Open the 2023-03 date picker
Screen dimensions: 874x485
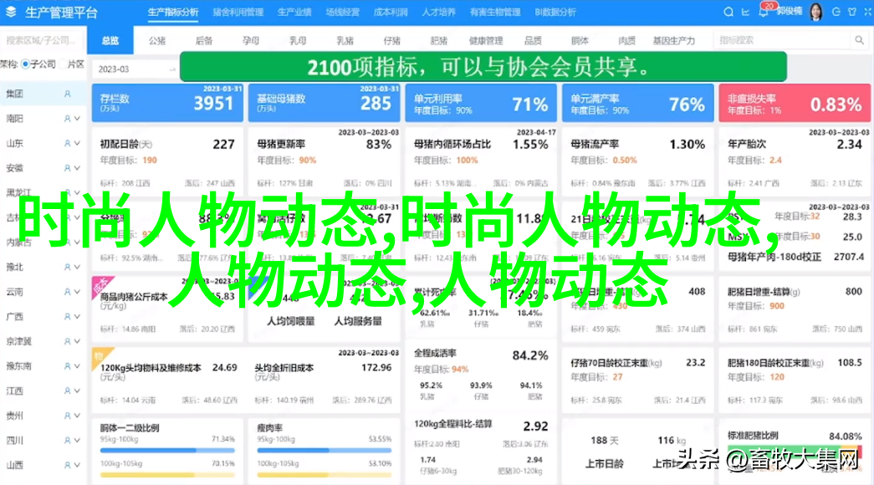[134, 69]
